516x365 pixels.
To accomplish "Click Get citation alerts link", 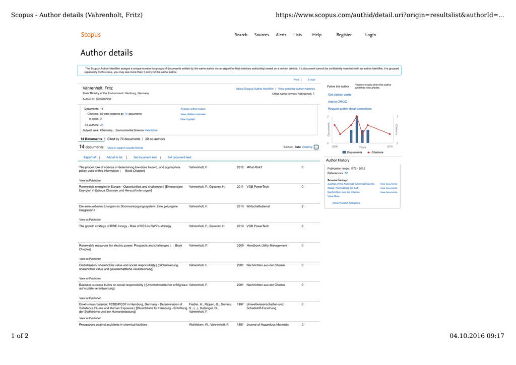I will point(340,95).
